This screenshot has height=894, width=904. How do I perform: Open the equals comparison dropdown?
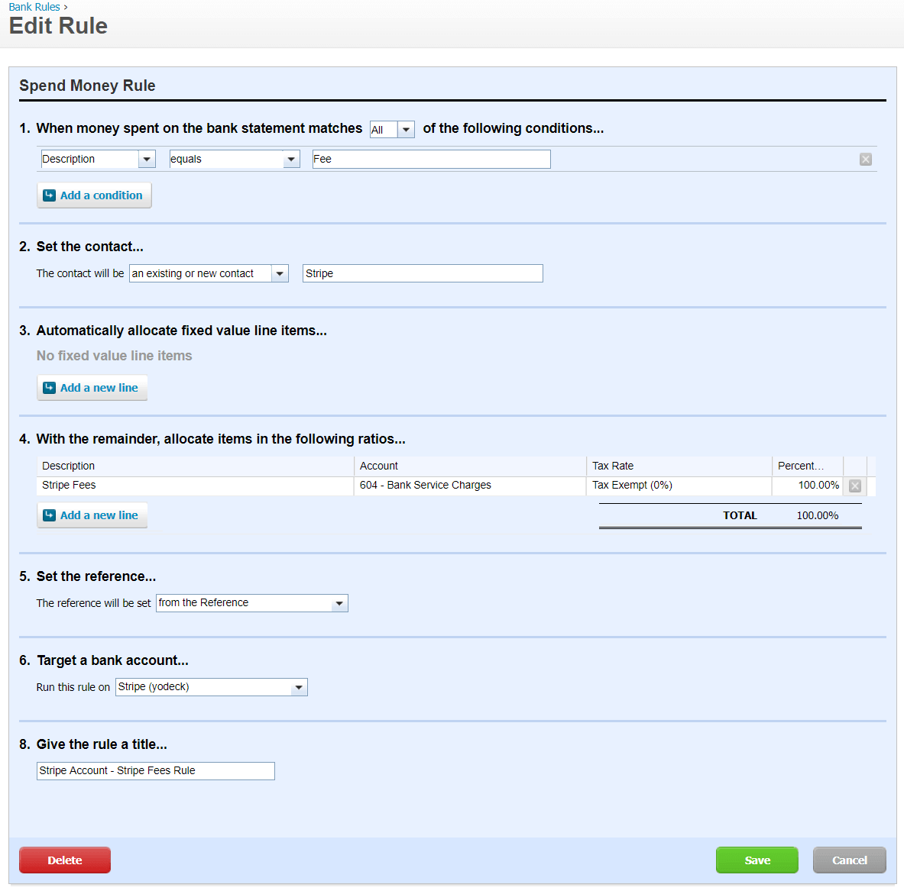(291, 159)
